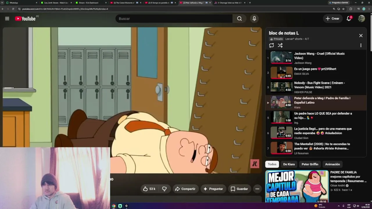Click Pregunta a Gemini button
Screen dimensions: 372x209
(x=338, y=3)
